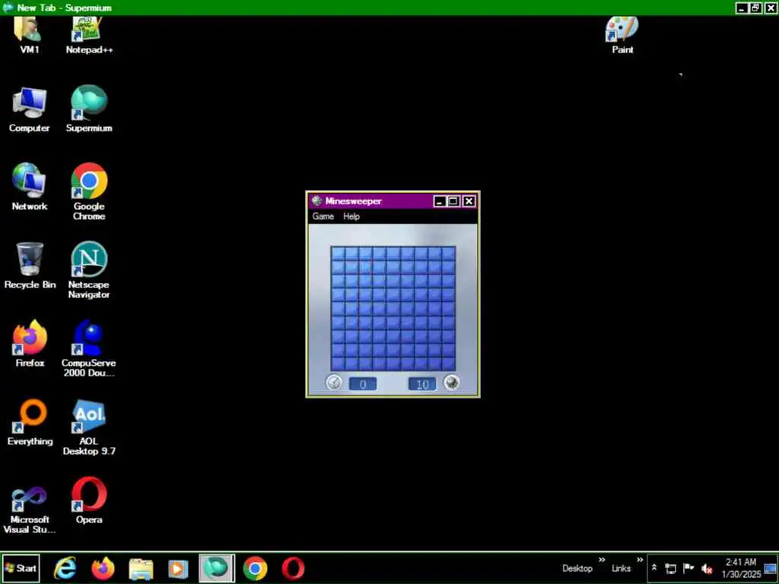Viewport: 779px width, 584px height.
Task: Launch Internet Explorer from the taskbar
Action: pyautogui.click(x=65, y=568)
